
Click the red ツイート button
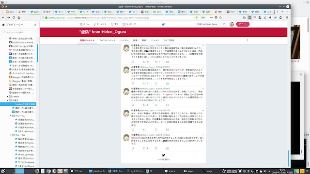click(x=243, y=24)
